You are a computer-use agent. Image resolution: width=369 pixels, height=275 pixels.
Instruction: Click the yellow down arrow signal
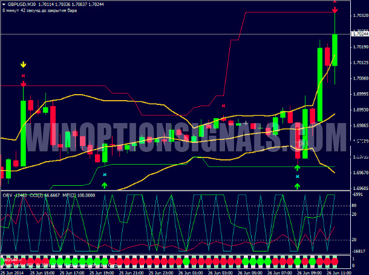click(23, 65)
